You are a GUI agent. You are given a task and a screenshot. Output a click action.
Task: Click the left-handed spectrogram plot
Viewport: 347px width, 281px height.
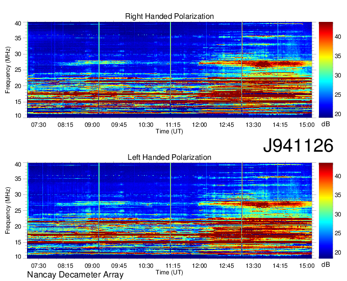tap(169, 211)
